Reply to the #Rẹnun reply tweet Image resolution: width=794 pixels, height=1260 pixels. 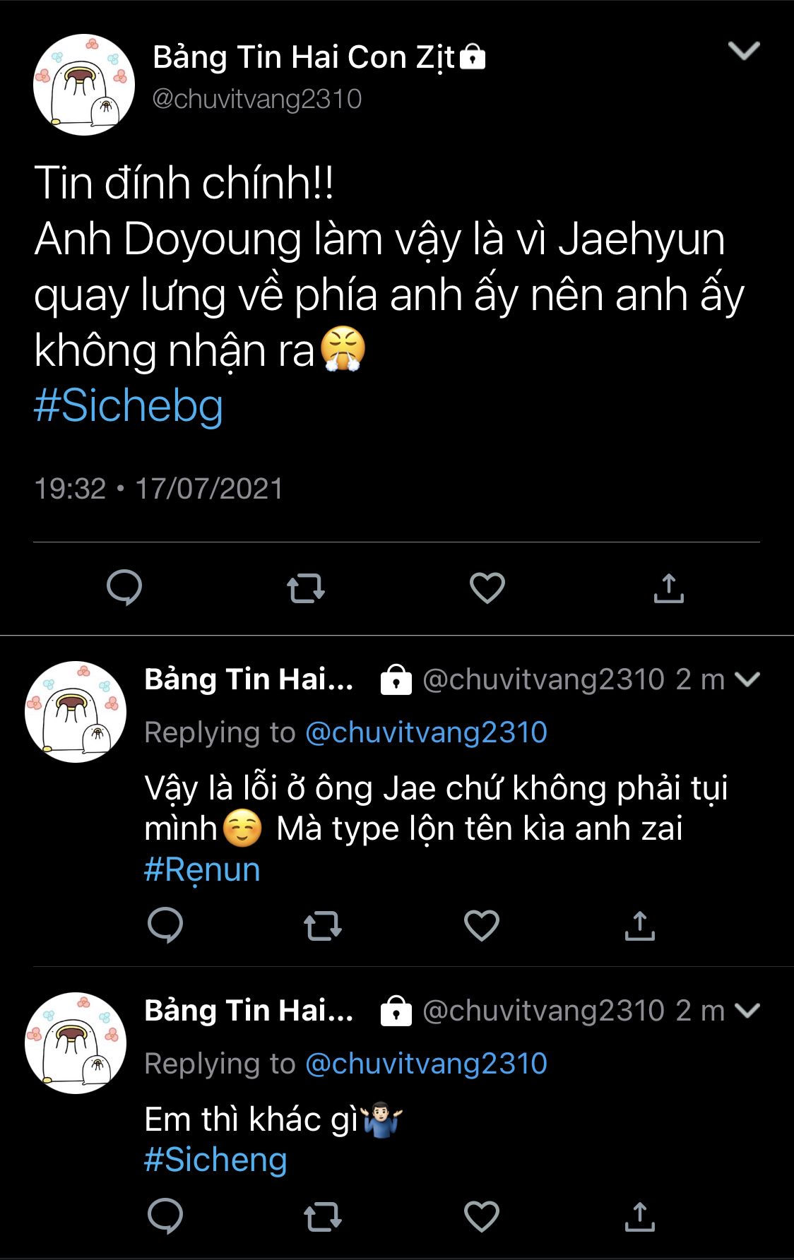tap(165, 925)
